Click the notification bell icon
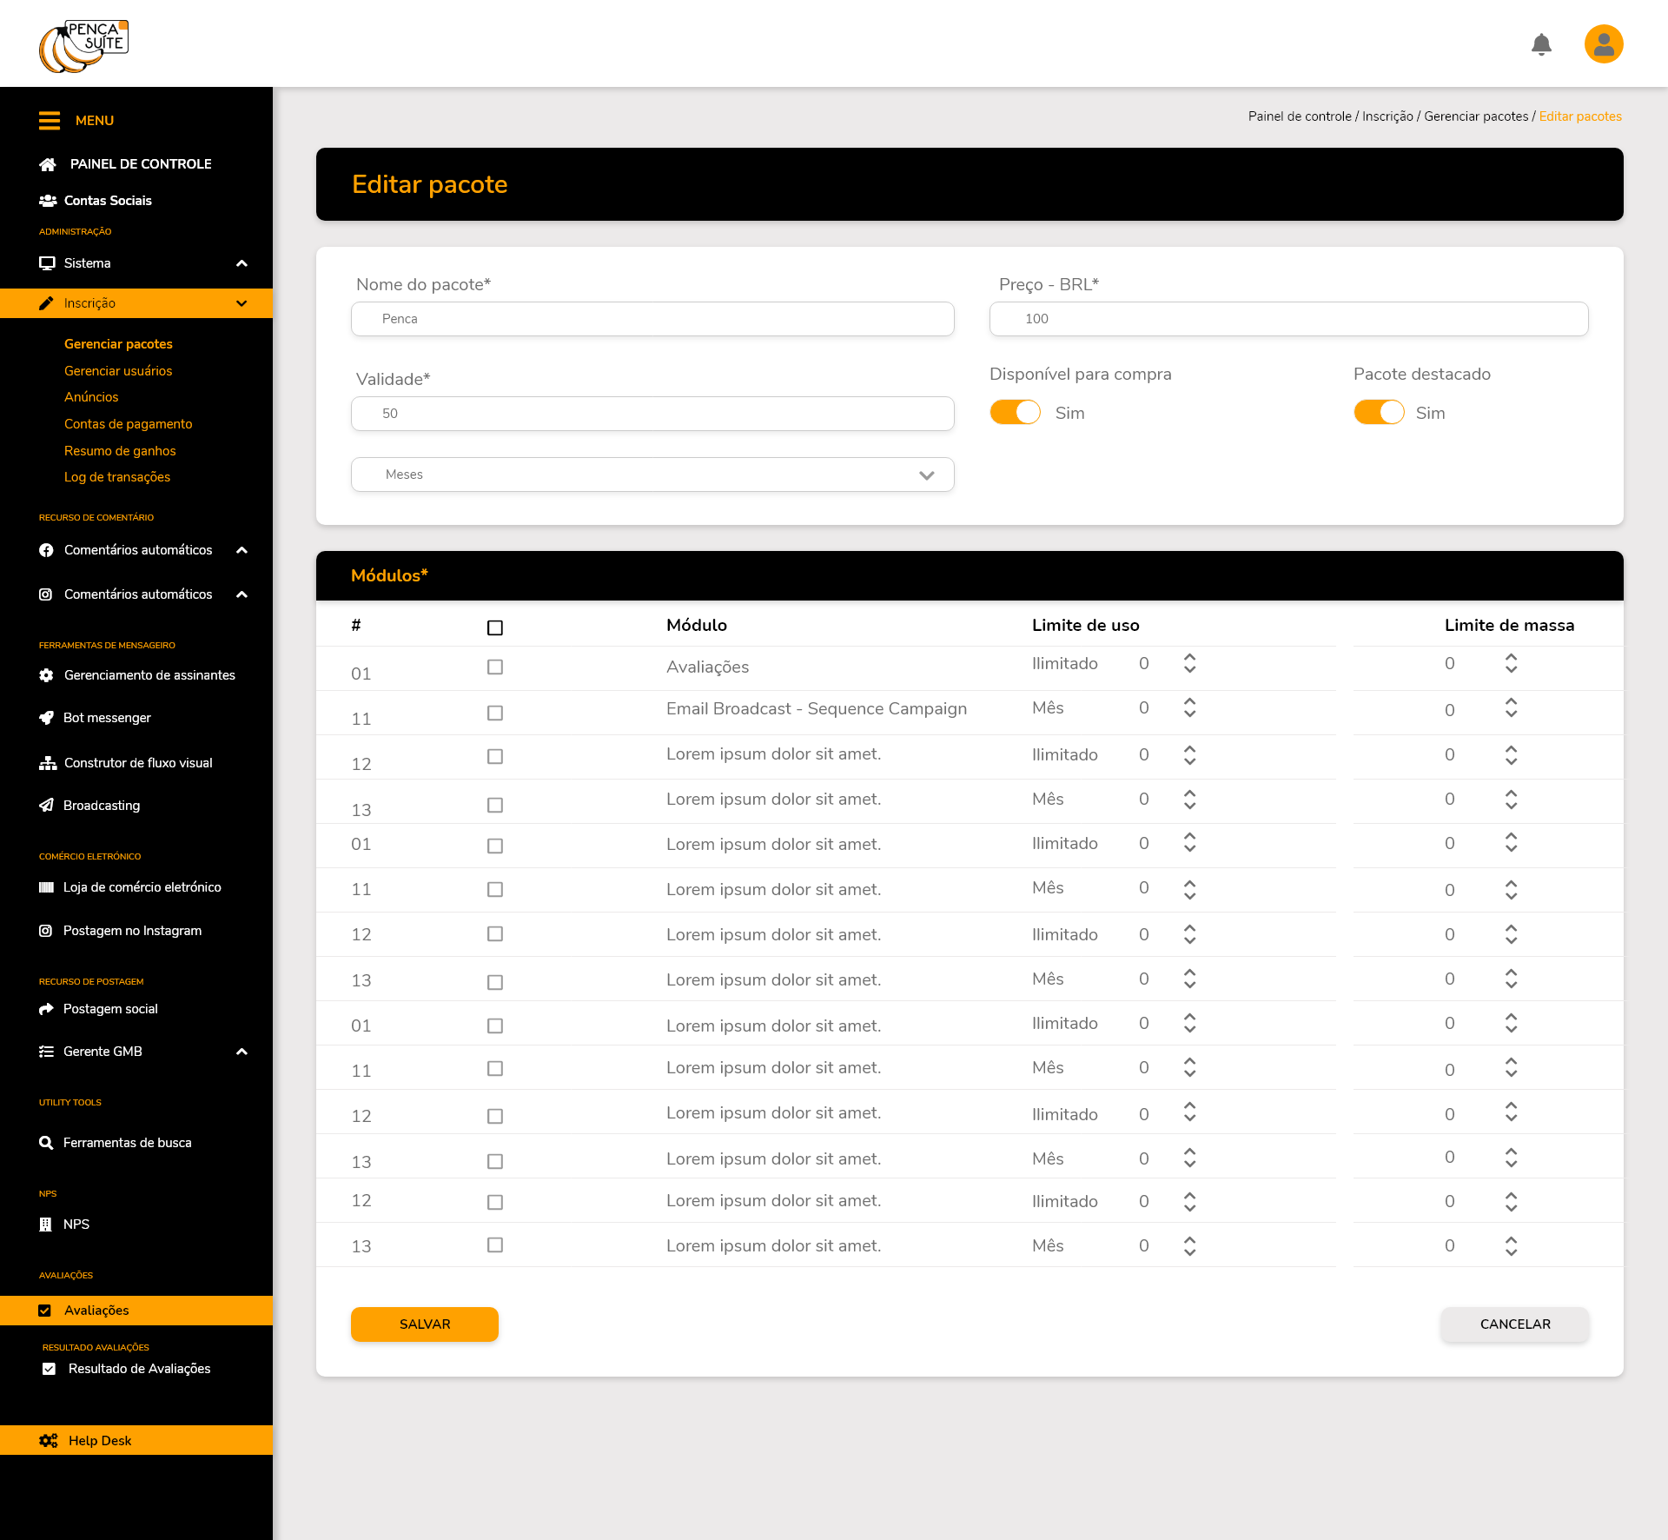Viewport: 1668px width, 1540px height. click(1541, 44)
